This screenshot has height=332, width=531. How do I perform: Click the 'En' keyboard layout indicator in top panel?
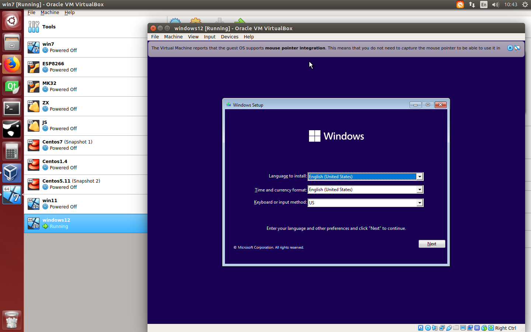pos(484,4)
